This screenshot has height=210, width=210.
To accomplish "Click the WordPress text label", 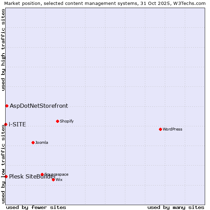I will 173,129.
